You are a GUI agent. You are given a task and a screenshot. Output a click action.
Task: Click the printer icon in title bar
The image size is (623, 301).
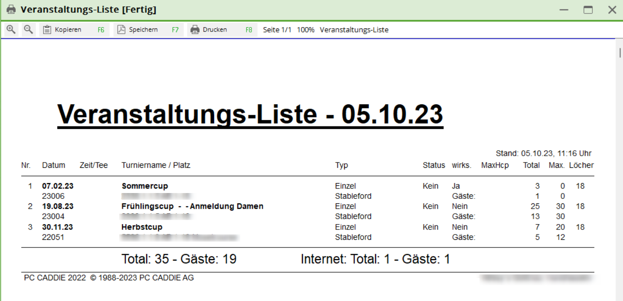click(11, 9)
